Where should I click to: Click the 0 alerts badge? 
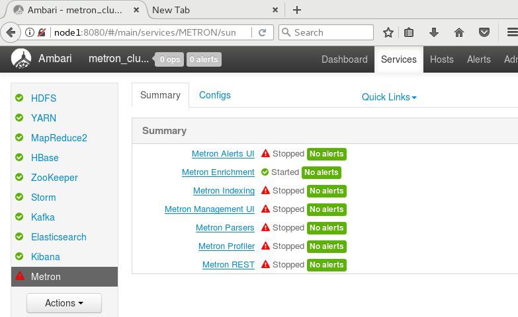click(x=204, y=59)
